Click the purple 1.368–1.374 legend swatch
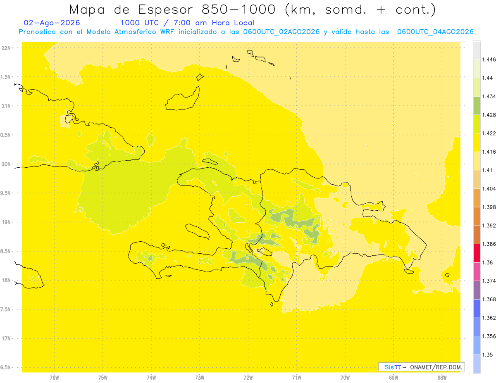 coord(477,290)
